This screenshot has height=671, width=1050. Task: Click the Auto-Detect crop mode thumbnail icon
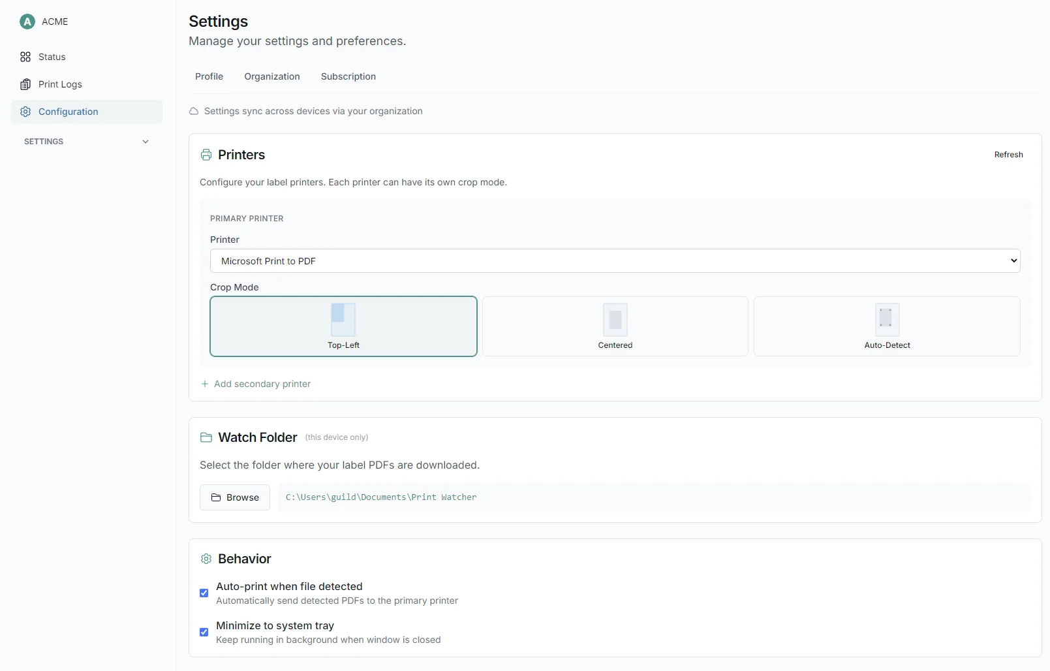(887, 319)
